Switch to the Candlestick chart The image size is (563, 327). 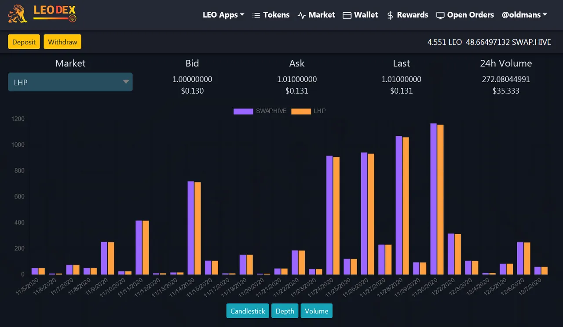248,311
